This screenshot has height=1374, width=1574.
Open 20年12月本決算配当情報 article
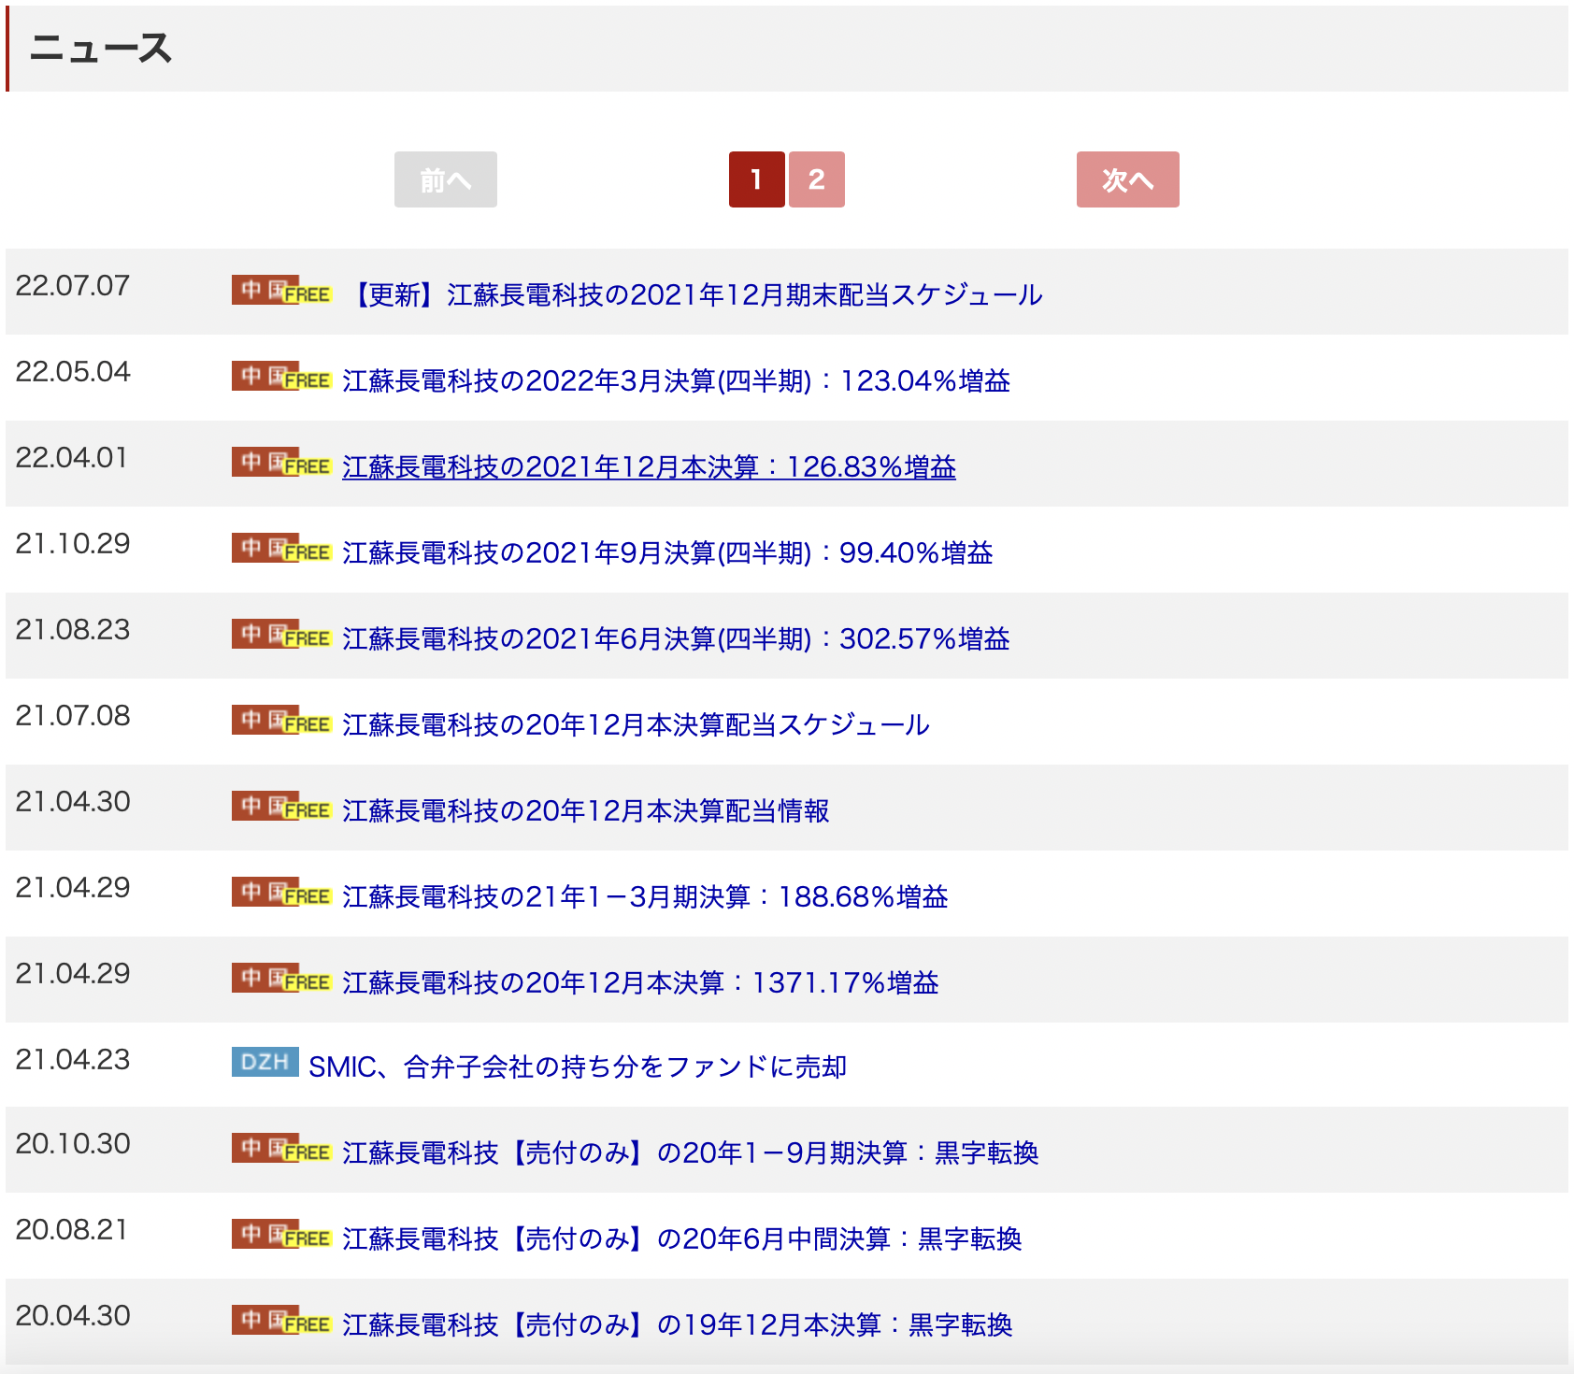586,811
